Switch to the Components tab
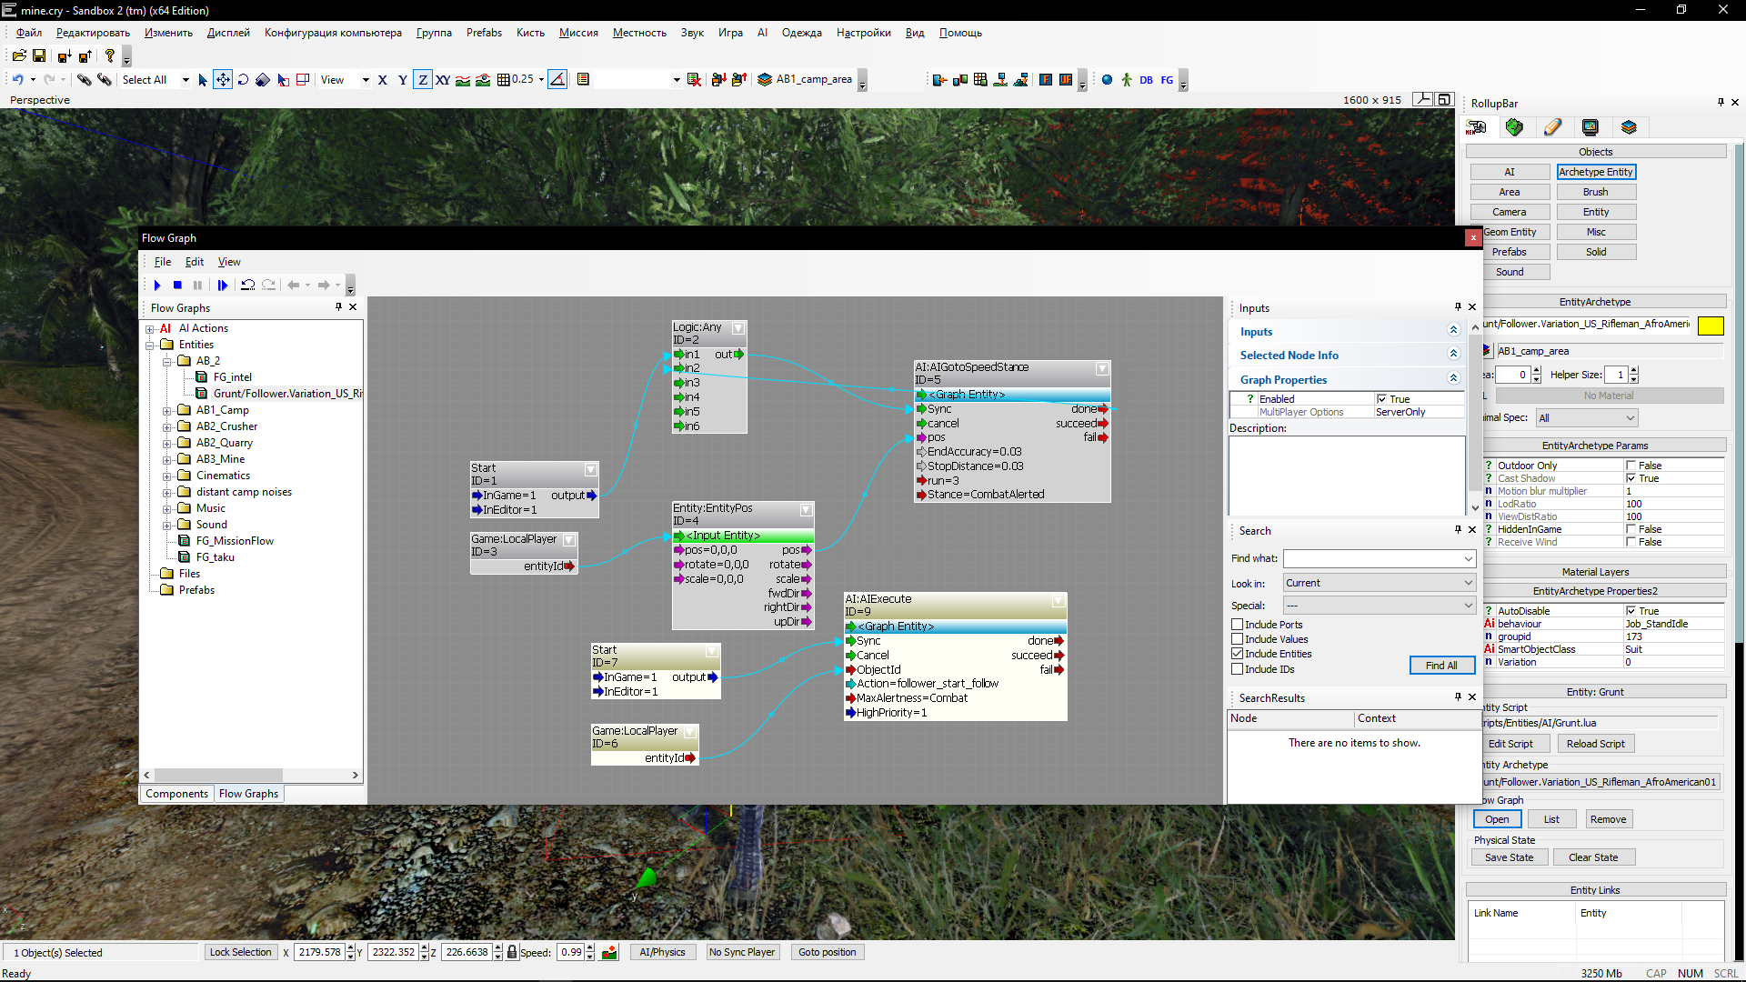The image size is (1746, 982). point(176,794)
